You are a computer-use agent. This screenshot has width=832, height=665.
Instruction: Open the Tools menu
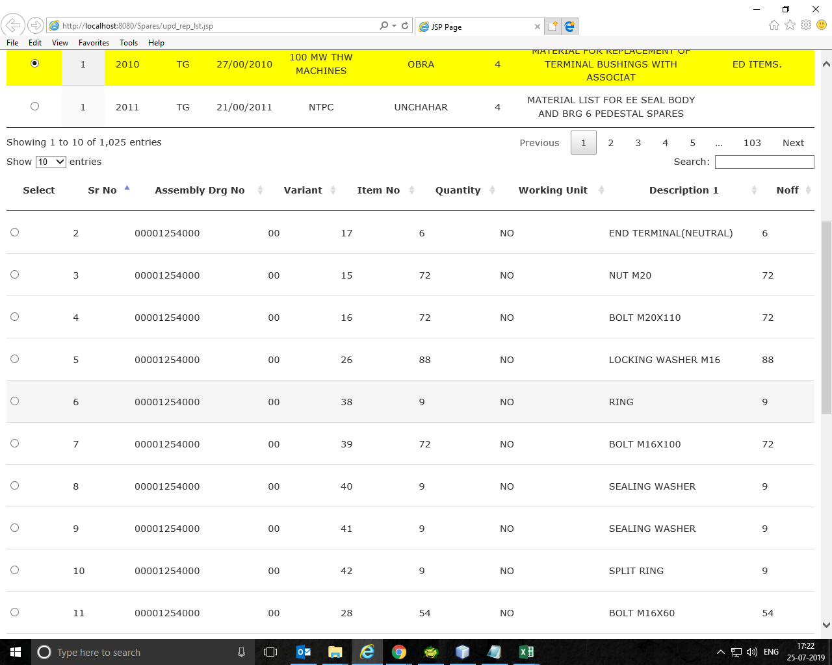(128, 43)
